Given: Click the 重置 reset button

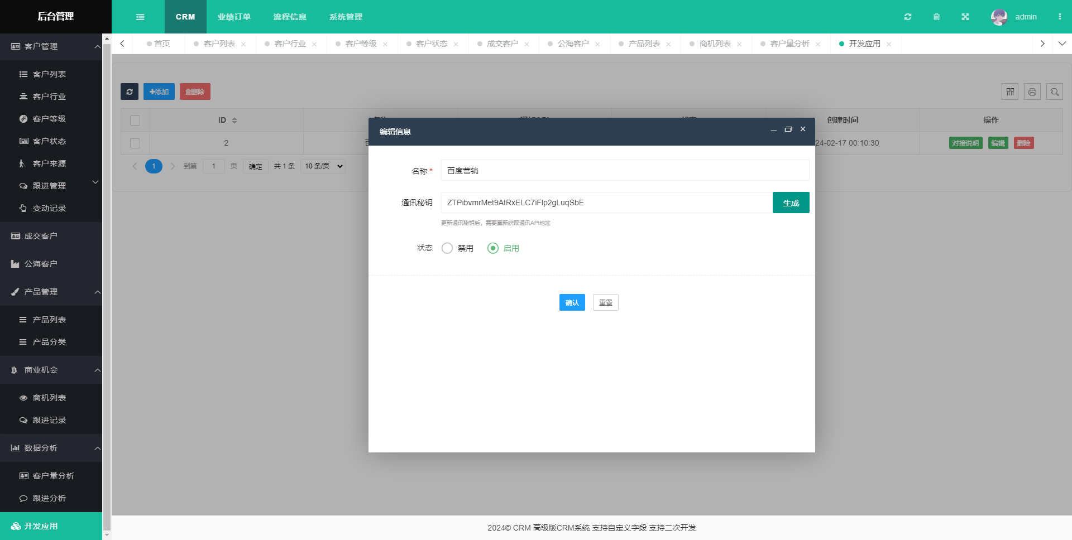Looking at the screenshot, I should coord(606,302).
